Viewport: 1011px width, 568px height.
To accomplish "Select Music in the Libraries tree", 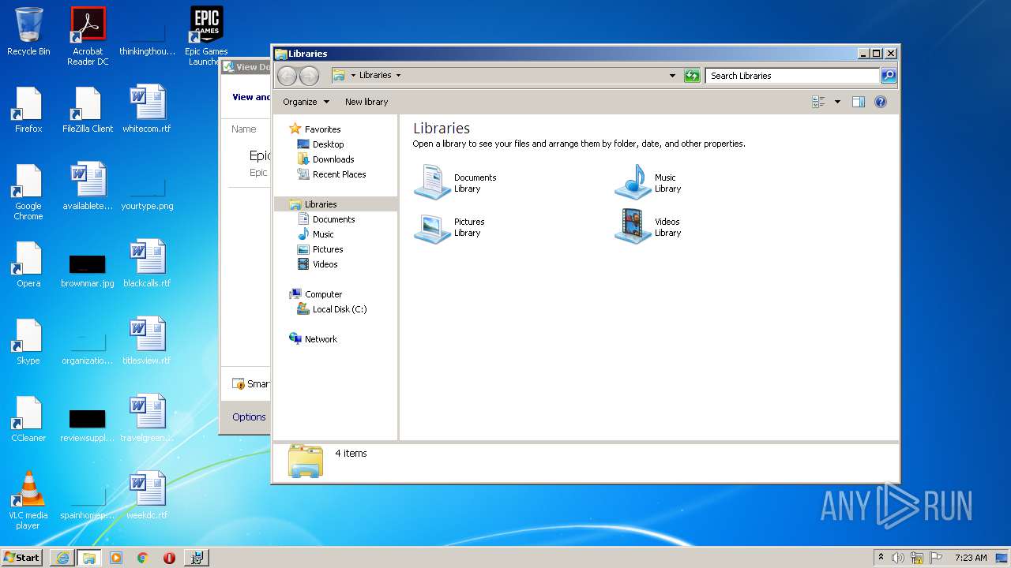I will pyautogui.click(x=323, y=234).
